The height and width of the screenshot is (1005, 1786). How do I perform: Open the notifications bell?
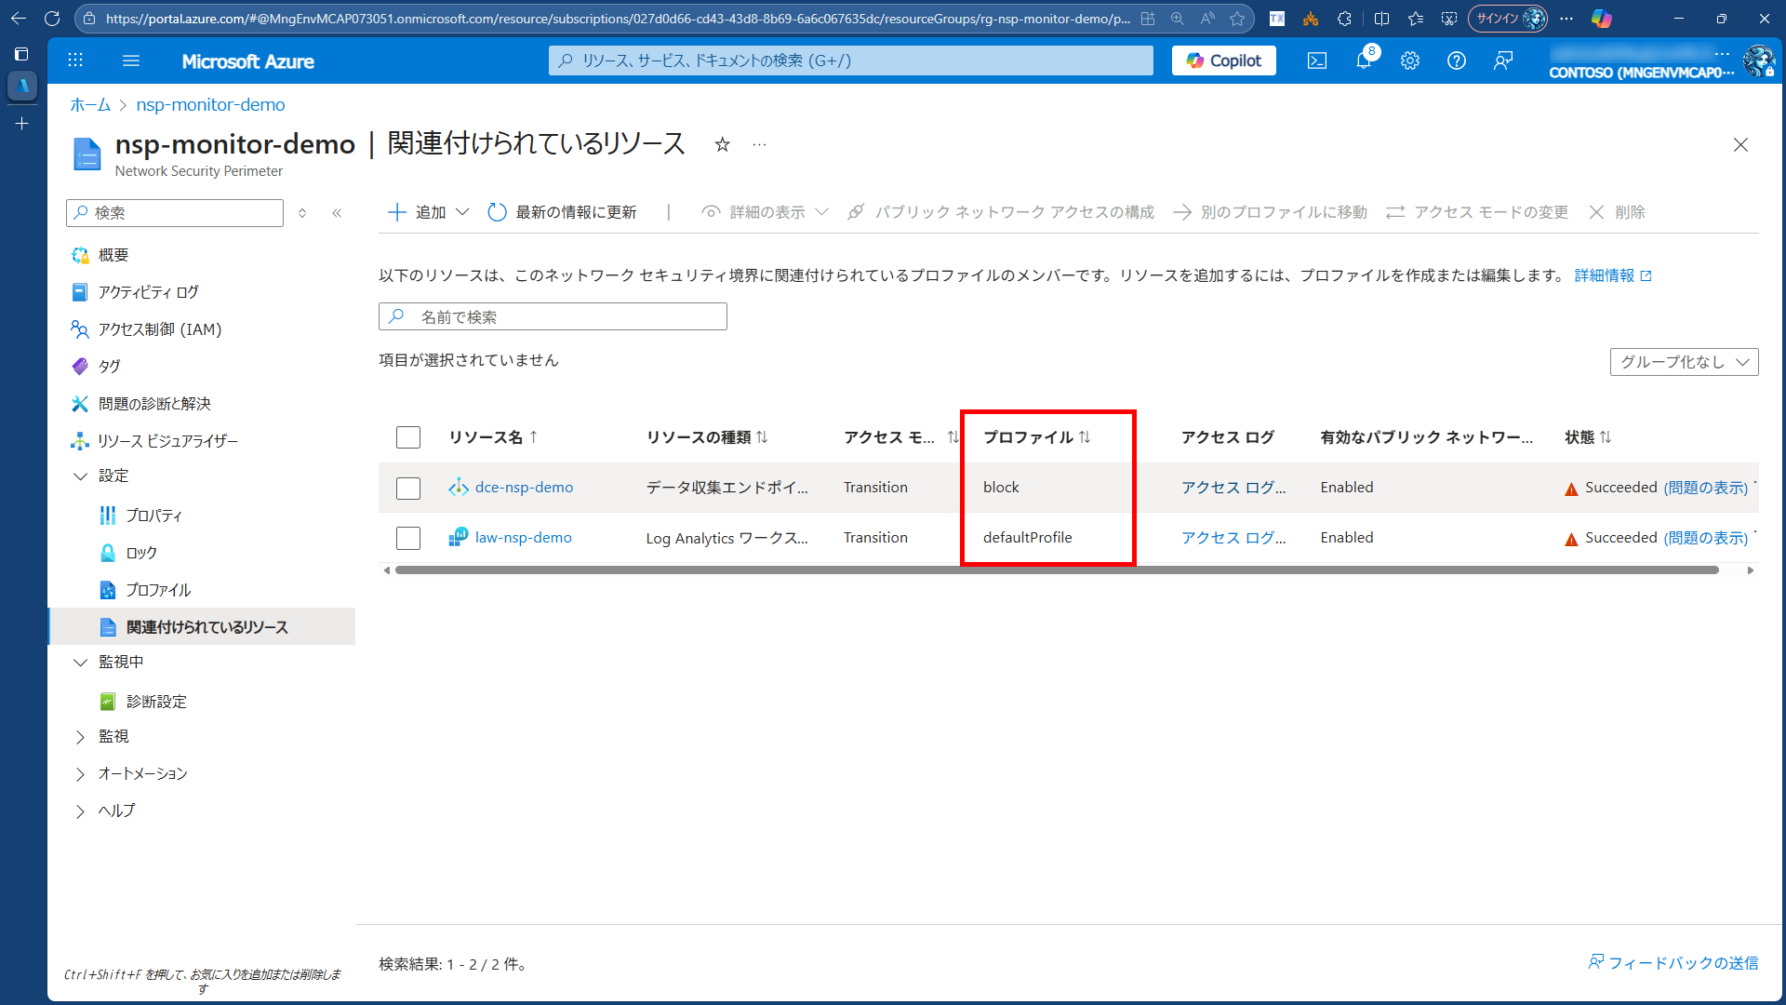tap(1364, 60)
